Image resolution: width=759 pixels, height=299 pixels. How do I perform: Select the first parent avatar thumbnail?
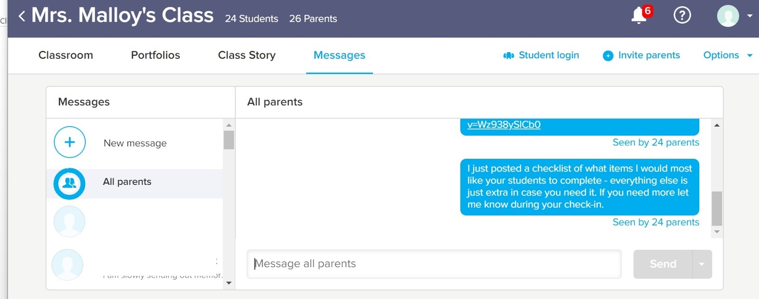(69, 221)
